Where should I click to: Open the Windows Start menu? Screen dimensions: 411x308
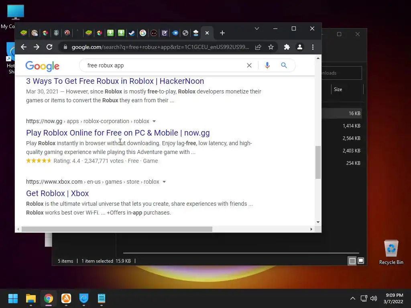[13, 298]
